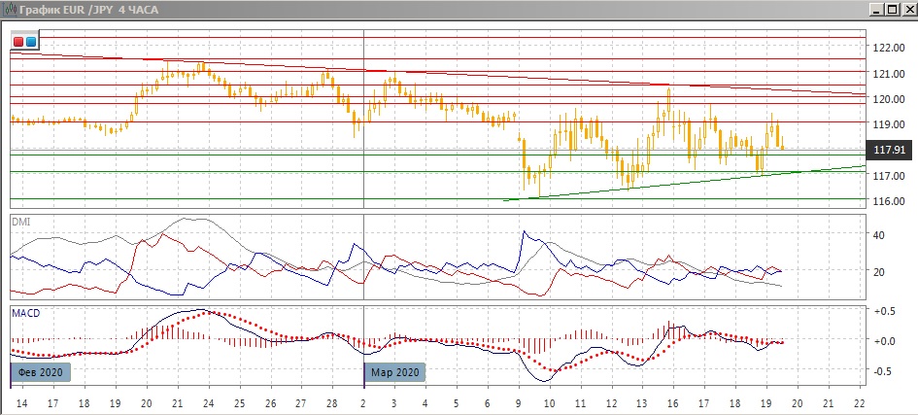Maximize the EUR/JPY chart window
918x415 pixels.
pos(892,10)
